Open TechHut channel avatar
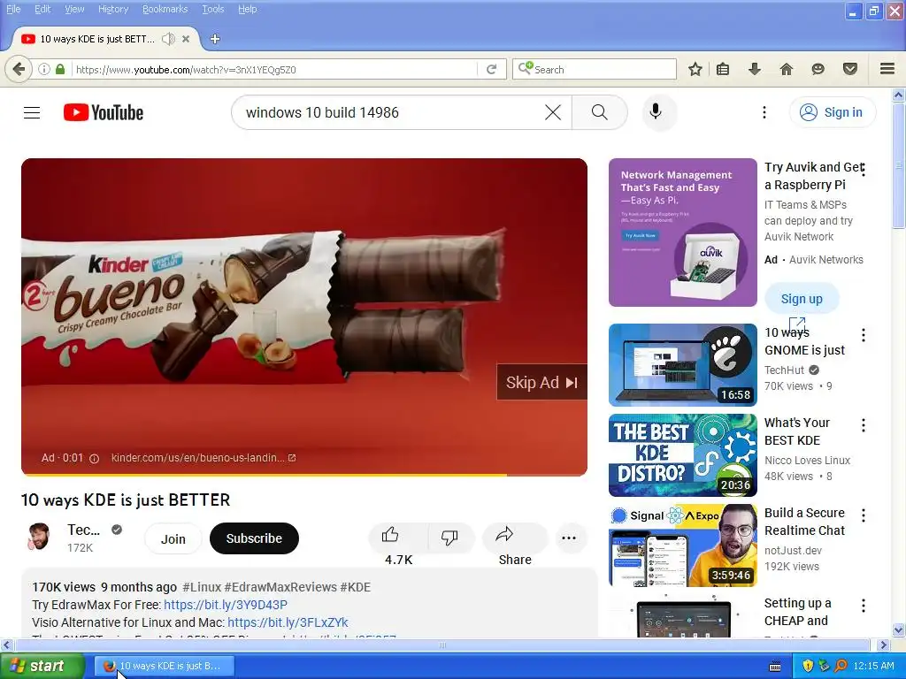Viewport: 906px width, 679px height. click(x=39, y=537)
